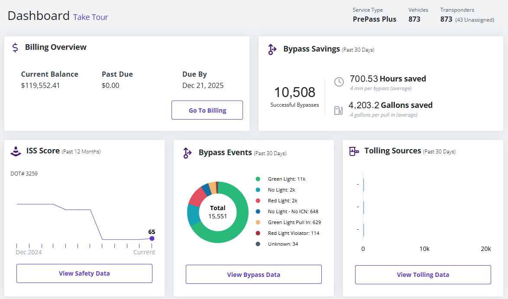Open View Tolling Data
The height and width of the screenshot is (299, 508).
click(x=423, y=274)
